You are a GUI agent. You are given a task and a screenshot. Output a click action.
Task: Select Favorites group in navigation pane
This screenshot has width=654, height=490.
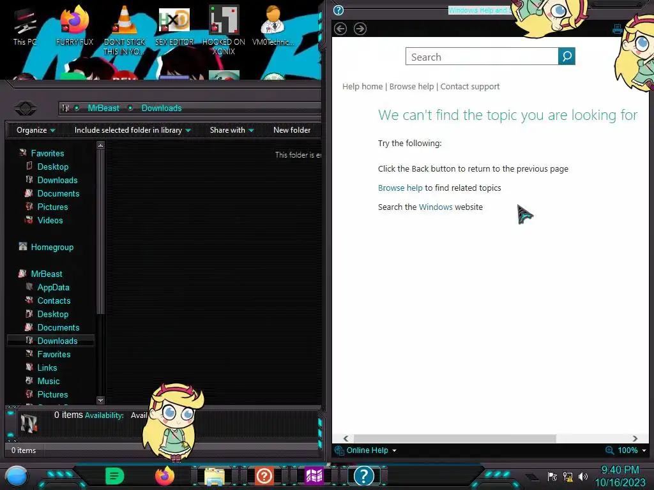coord(47,153)
